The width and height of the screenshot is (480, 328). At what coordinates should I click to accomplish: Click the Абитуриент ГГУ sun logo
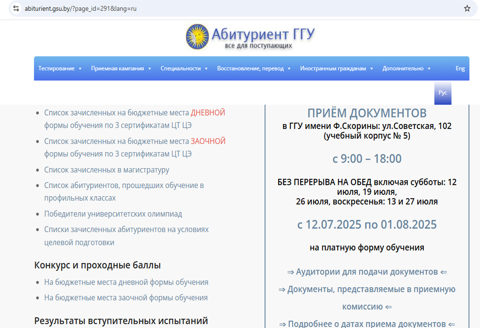click(x=197, y=36)
